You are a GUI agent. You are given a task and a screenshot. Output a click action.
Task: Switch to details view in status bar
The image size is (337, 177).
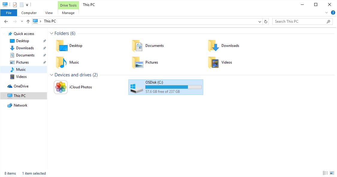point(325,173)
